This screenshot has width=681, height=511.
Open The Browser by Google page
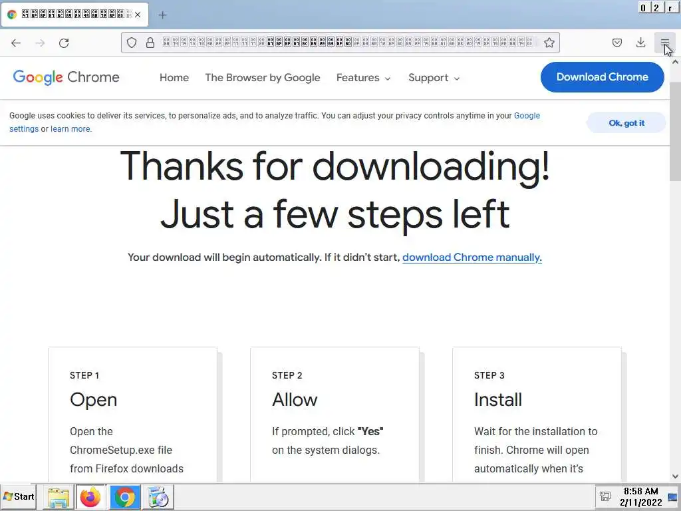point(262,77)
